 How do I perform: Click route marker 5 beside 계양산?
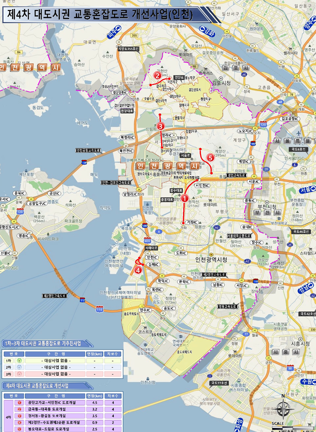click(x=210, y=158)
